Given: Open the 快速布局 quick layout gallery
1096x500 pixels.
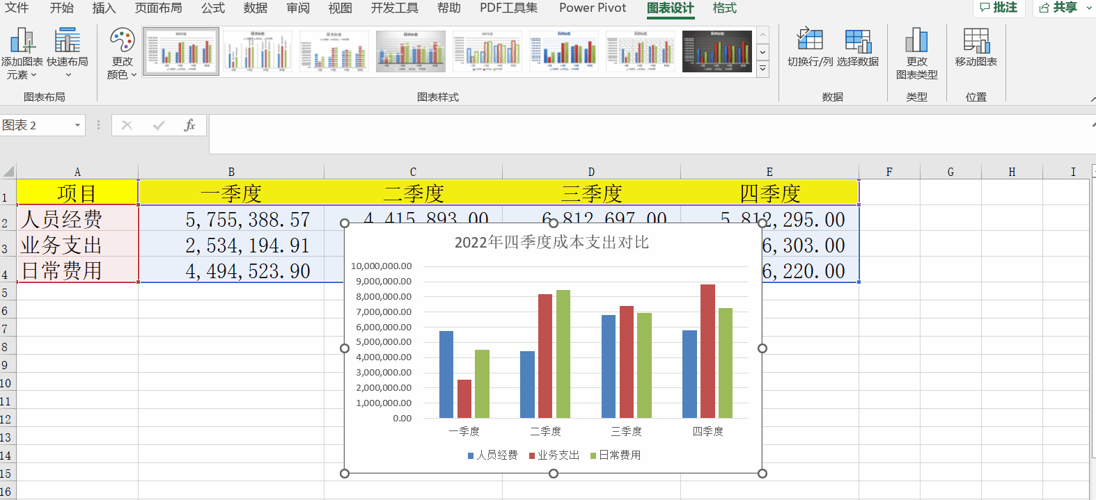Looking at the screenshot, I should [x=68, y=54].
